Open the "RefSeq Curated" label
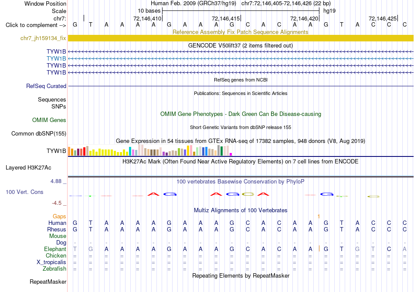Viewport: 414px width, 292px height. [x=46, y=86]
